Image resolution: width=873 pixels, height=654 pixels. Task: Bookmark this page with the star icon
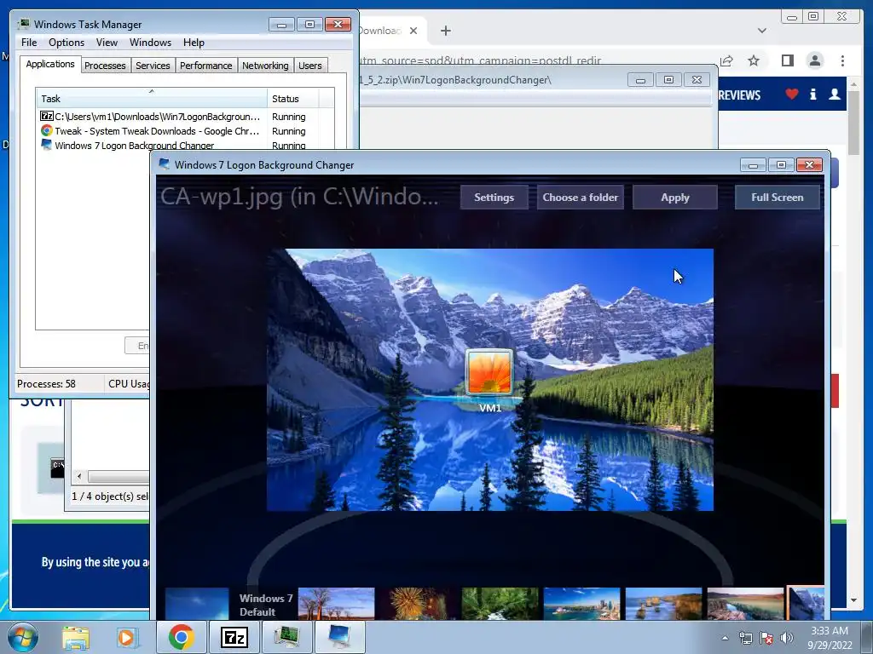click(754, 60)
